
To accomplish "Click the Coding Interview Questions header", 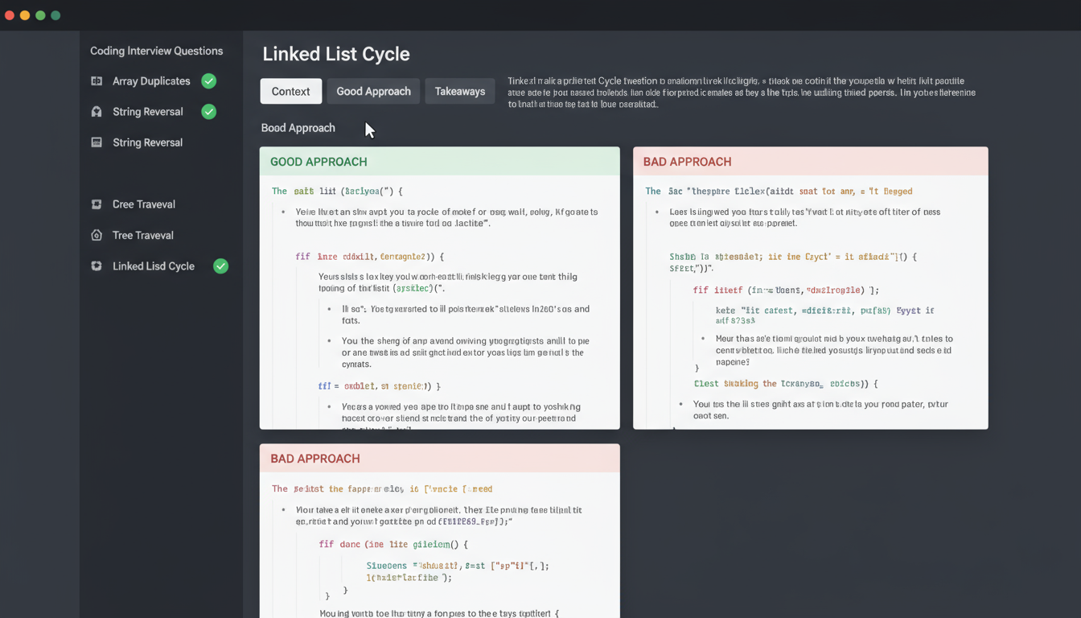I will point(156,51).
